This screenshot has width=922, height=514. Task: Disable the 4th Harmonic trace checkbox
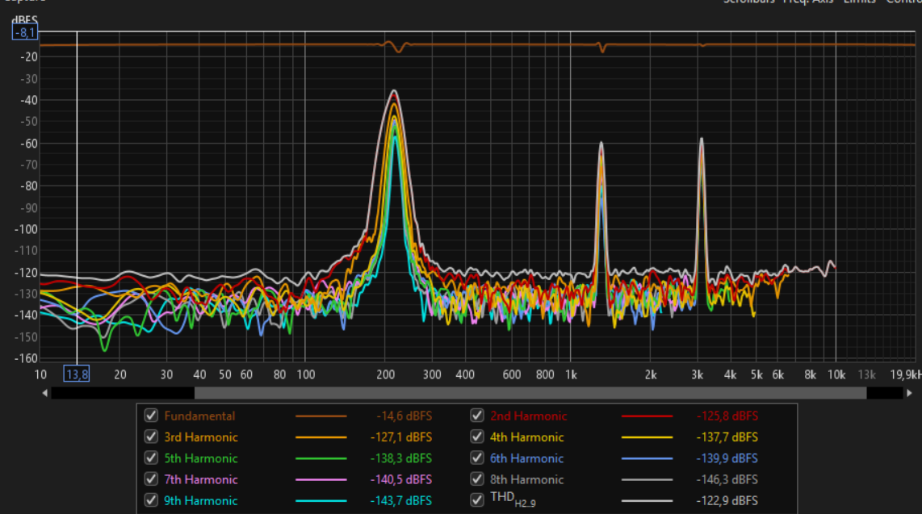(477, 437)
